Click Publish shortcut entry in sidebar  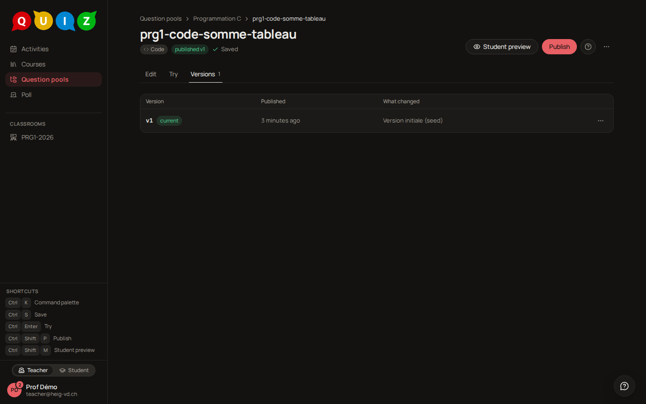(39, 338)
